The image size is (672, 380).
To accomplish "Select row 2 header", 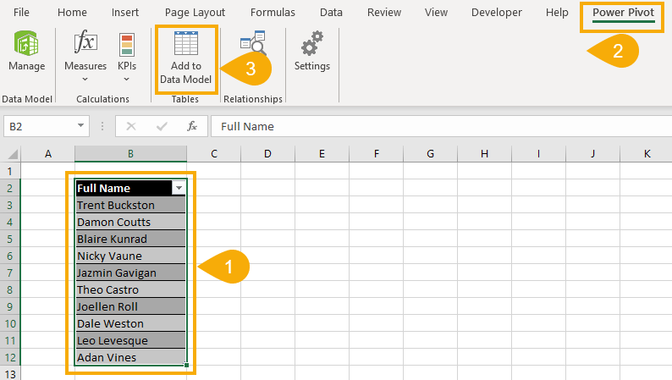I will pos(10,188).
